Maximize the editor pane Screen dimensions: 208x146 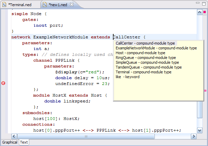(204, 3)
